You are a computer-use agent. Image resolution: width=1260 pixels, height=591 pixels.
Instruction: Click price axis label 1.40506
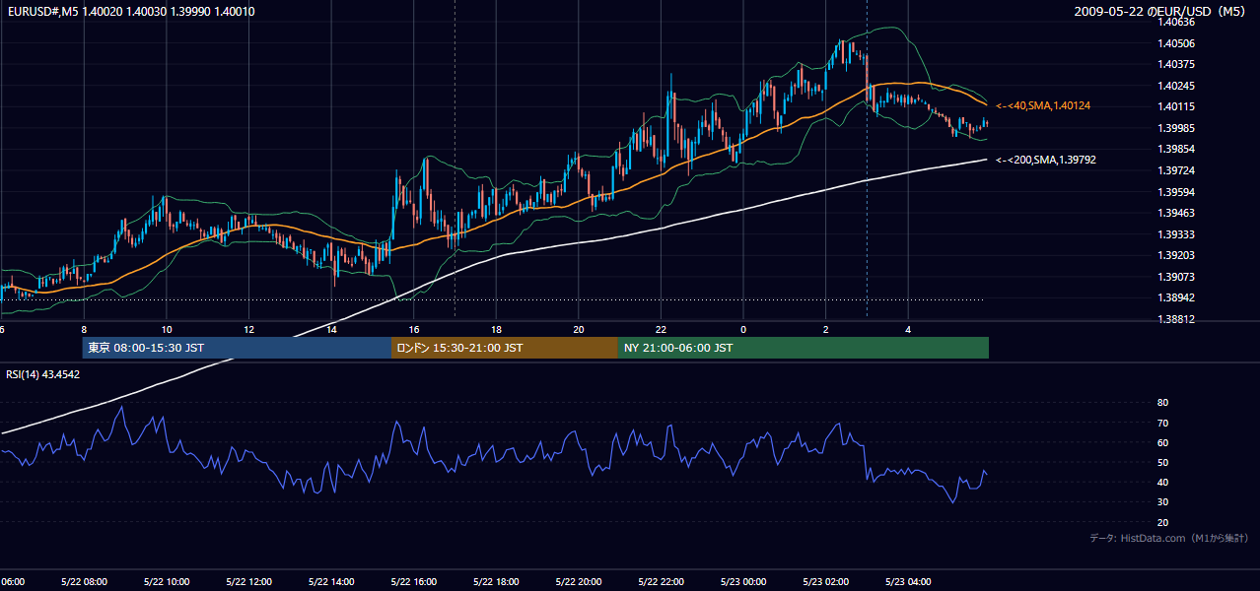pos(1175,43)
